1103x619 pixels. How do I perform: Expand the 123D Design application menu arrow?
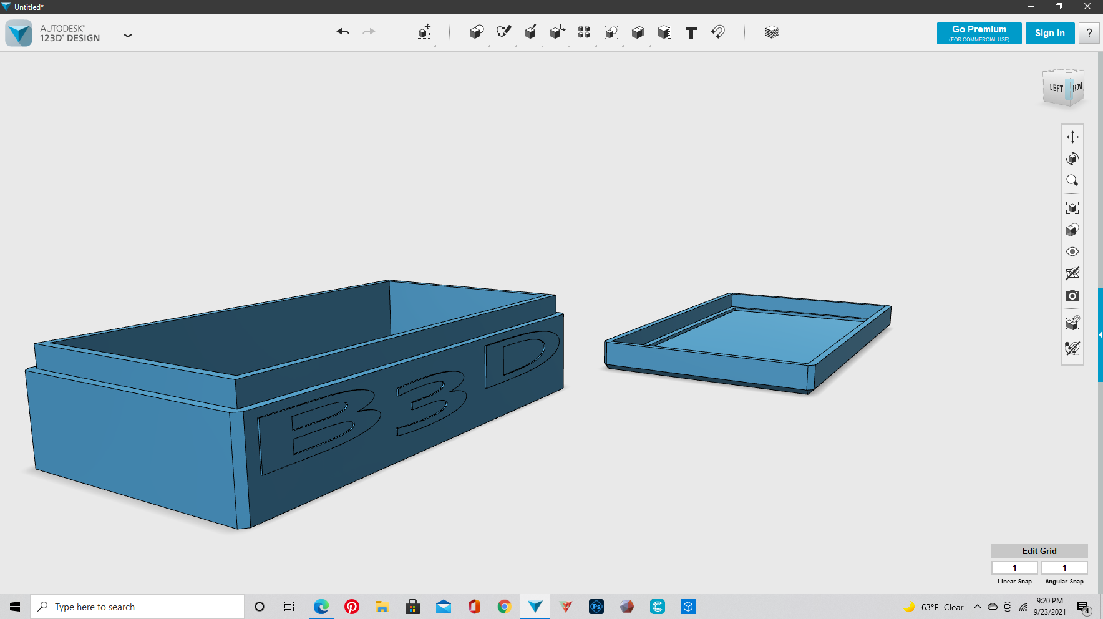point(128,36)
